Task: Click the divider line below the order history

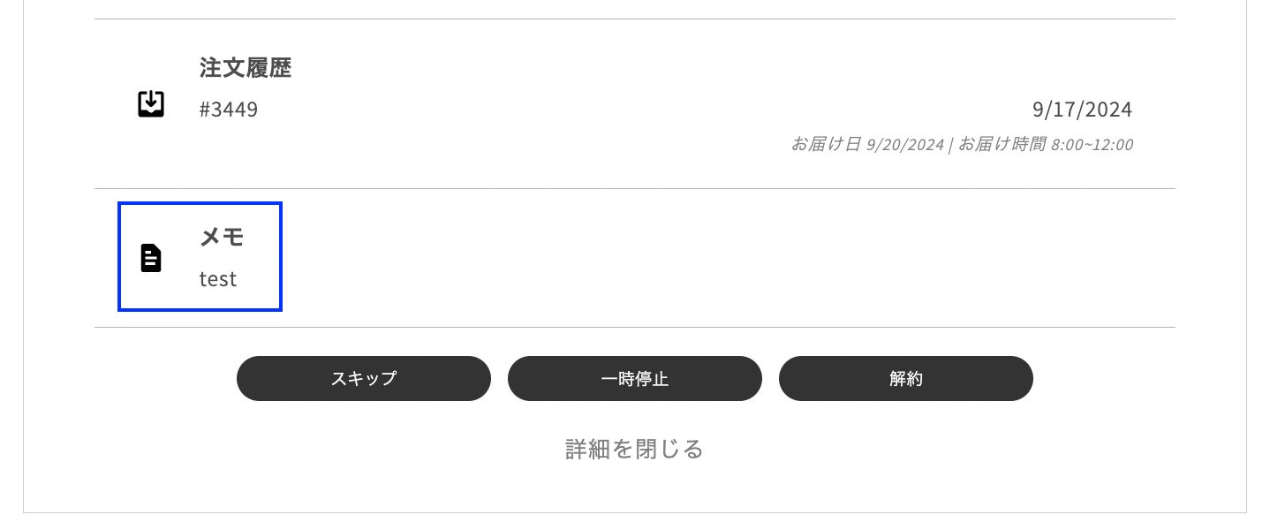Action: 634,189
